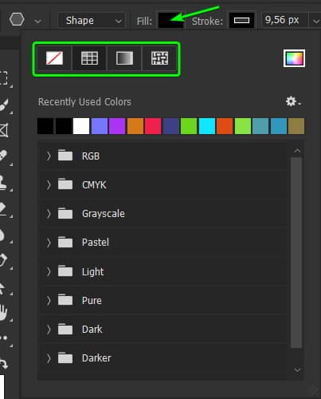Click the Fill color box

tap(170, 21)
